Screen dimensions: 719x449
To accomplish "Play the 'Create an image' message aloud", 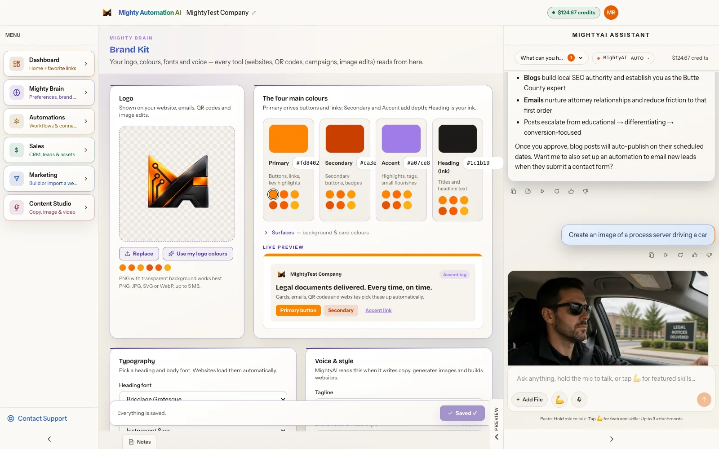I will coord(666,255).
